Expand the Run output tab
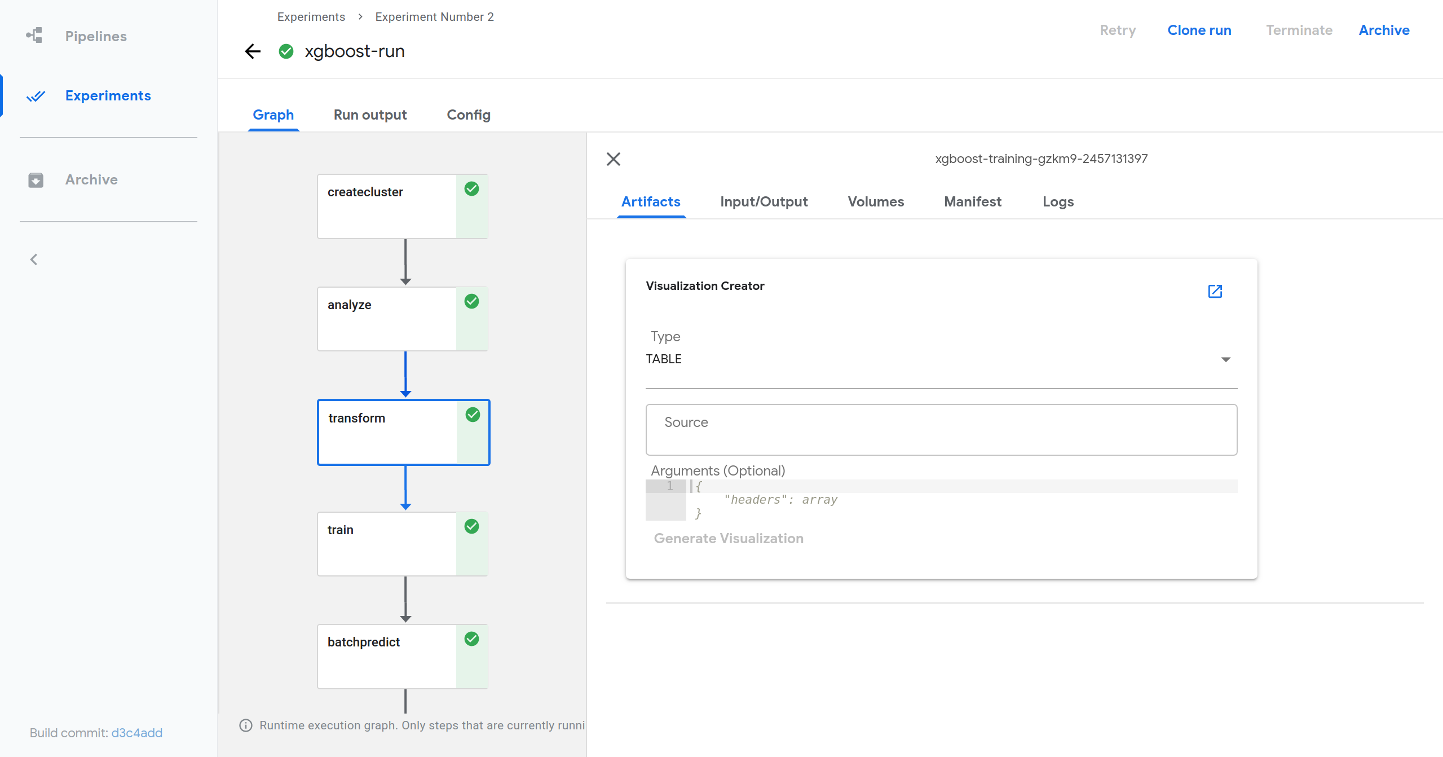Screen dimensions: 1443x757 tap(370, 115)
